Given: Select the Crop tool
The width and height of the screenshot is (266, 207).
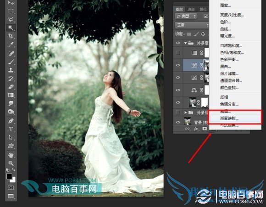Looking at the screenshot, I should 11,36.
